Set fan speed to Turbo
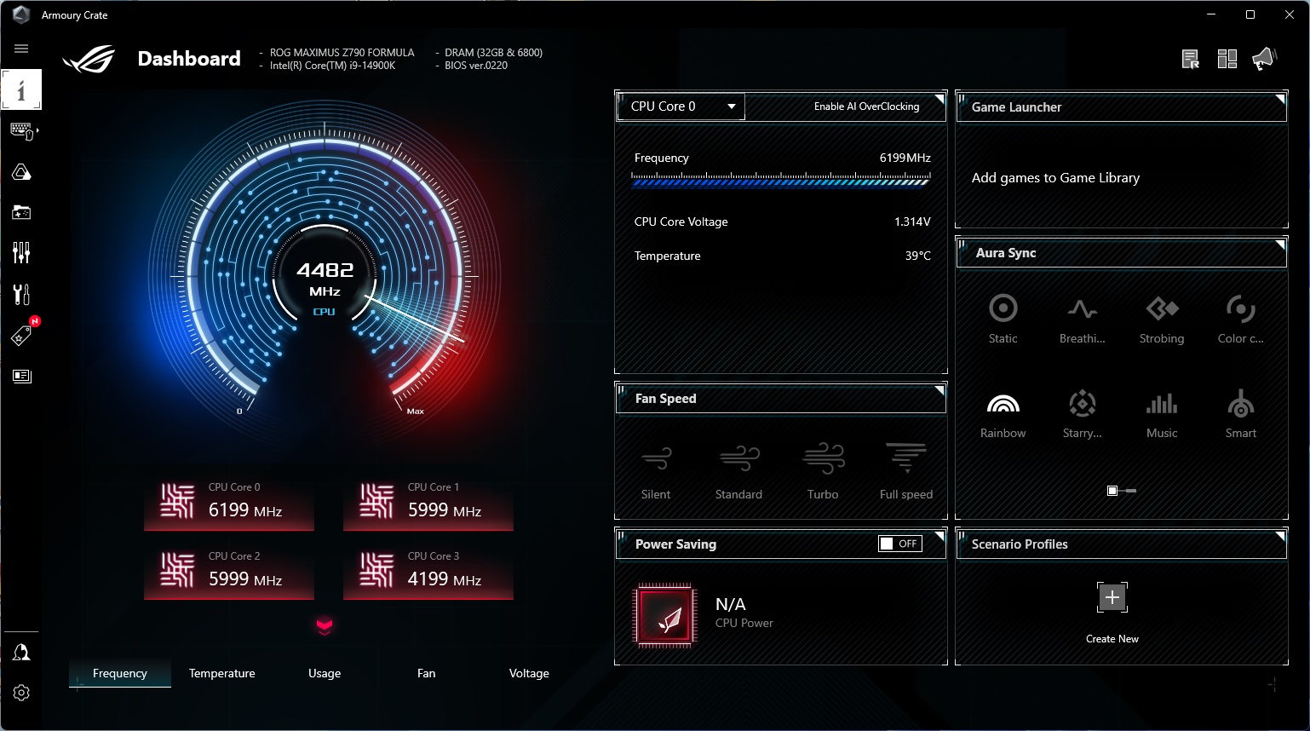Image resolution: width=1310 pixels, height=731 pixels. tap(823, 470)
